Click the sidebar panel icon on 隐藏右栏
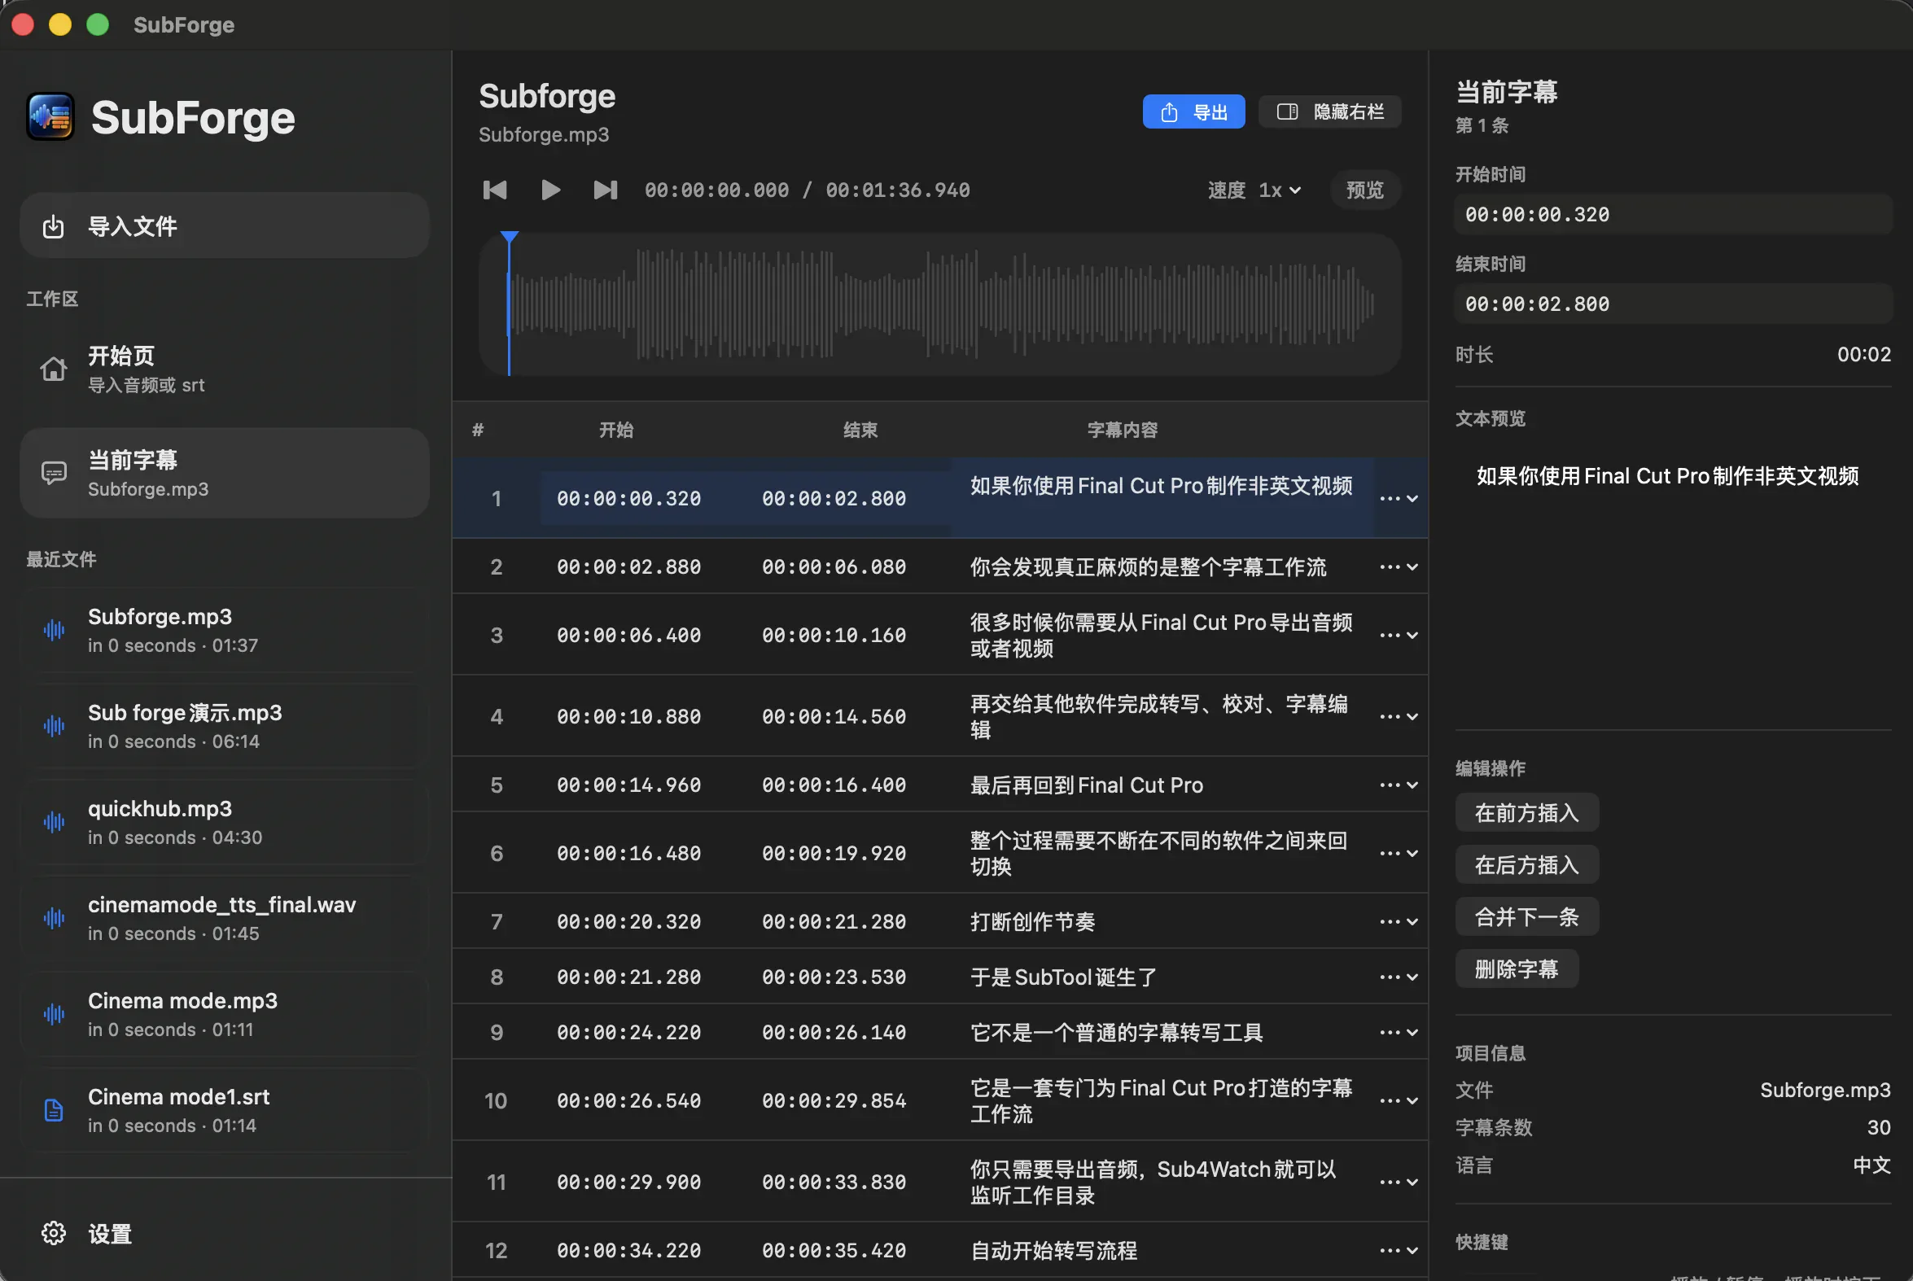1913x1281 pixels. click(1287, 112)
